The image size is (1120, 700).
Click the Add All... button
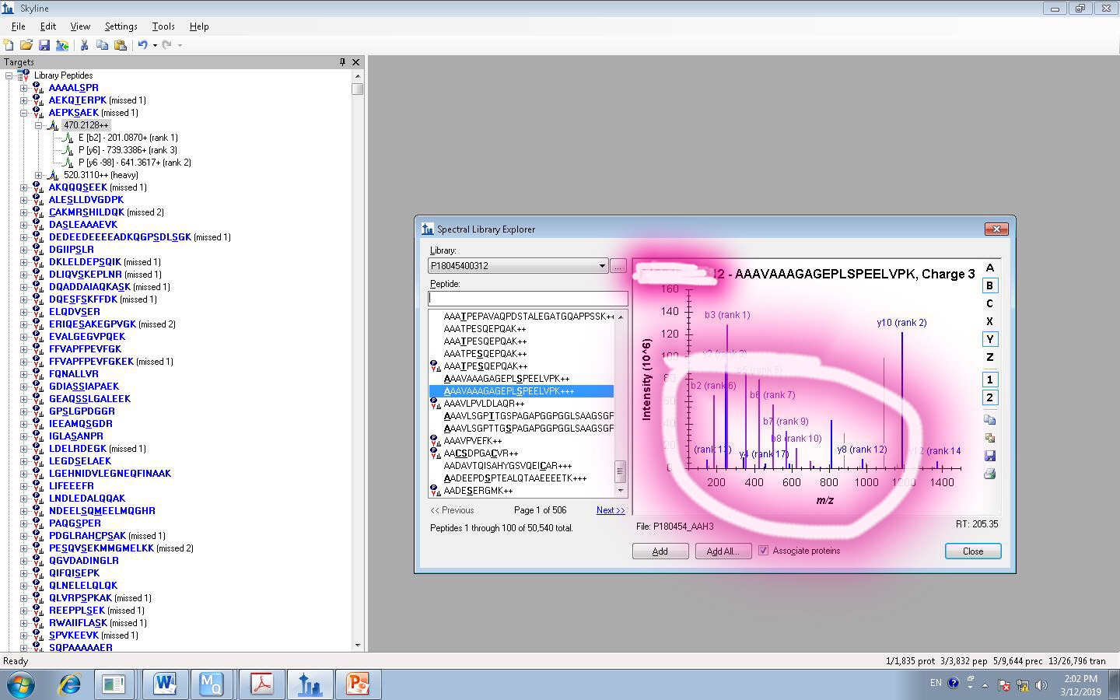723,551
